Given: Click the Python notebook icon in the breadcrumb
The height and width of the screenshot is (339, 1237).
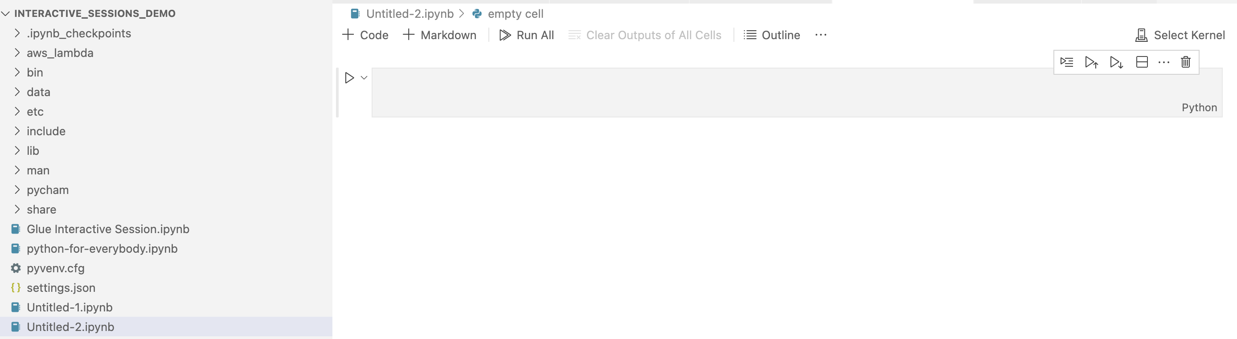Looking at the screenshot, I should [476, 13].
